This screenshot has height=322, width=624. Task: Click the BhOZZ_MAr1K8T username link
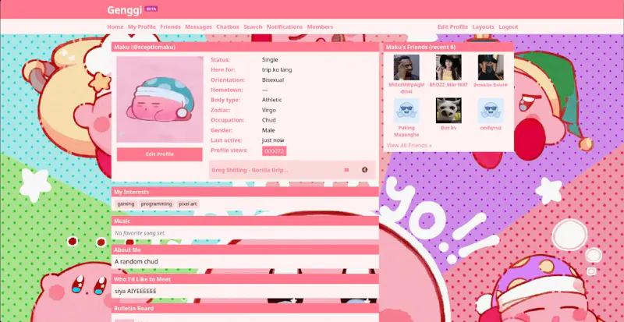coord(448,85)
